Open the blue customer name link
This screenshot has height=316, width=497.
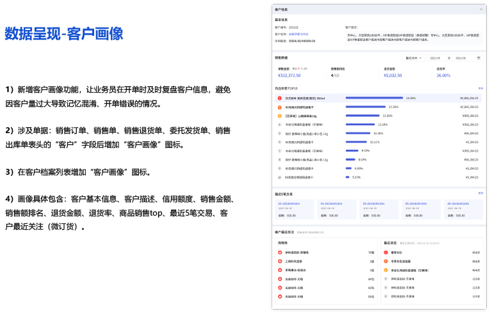pos(298,33)
